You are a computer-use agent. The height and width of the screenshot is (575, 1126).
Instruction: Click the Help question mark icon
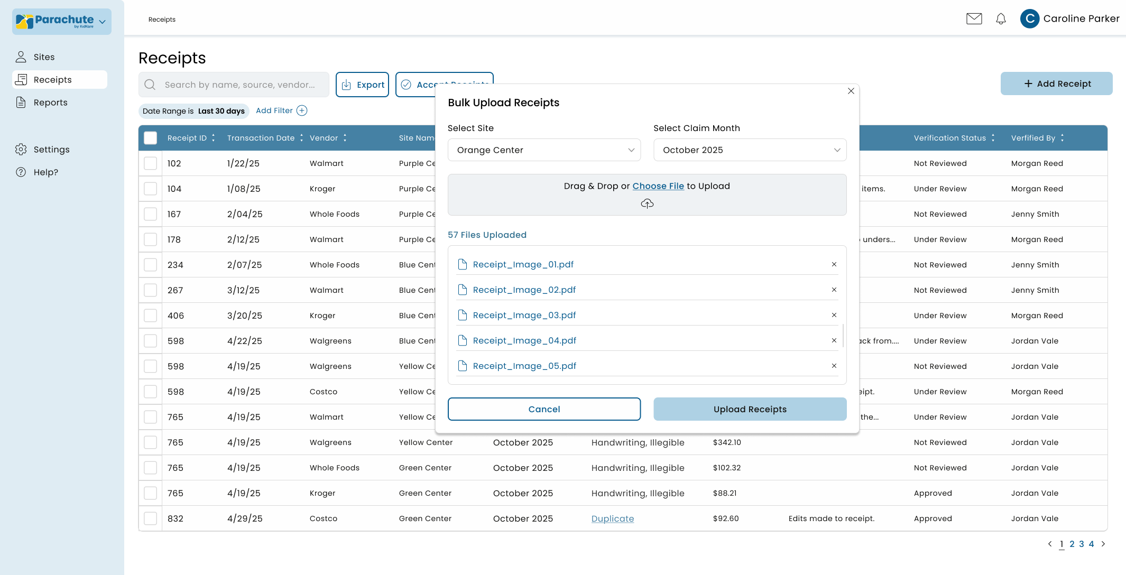click(x=21, y=172)
